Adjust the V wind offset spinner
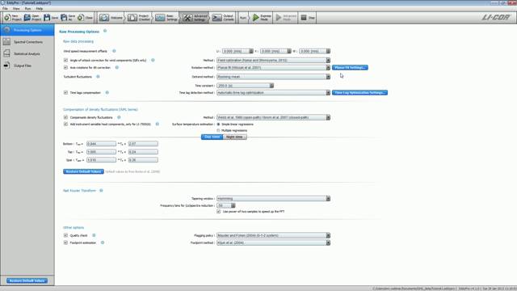 point(275,51)
